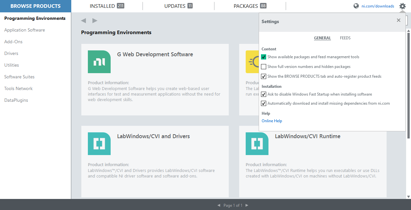Select Software Suites category
Viewport: 411px width, 210px height.
point(20,77)
